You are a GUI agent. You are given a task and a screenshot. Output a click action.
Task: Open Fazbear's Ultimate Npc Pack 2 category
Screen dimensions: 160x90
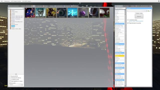click(x=17, y=16)
